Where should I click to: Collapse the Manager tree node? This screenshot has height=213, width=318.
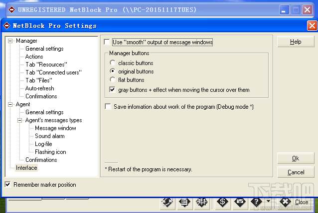pyautogui.click(x=10, y=41)
